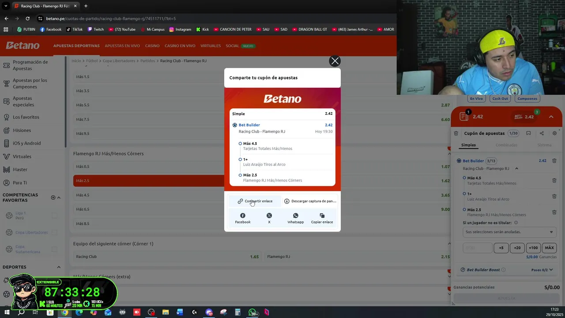Viewport: 565px width, 318px height.
Task: Collapse the bet slip chevron
Action: click(x=551, y=117)
